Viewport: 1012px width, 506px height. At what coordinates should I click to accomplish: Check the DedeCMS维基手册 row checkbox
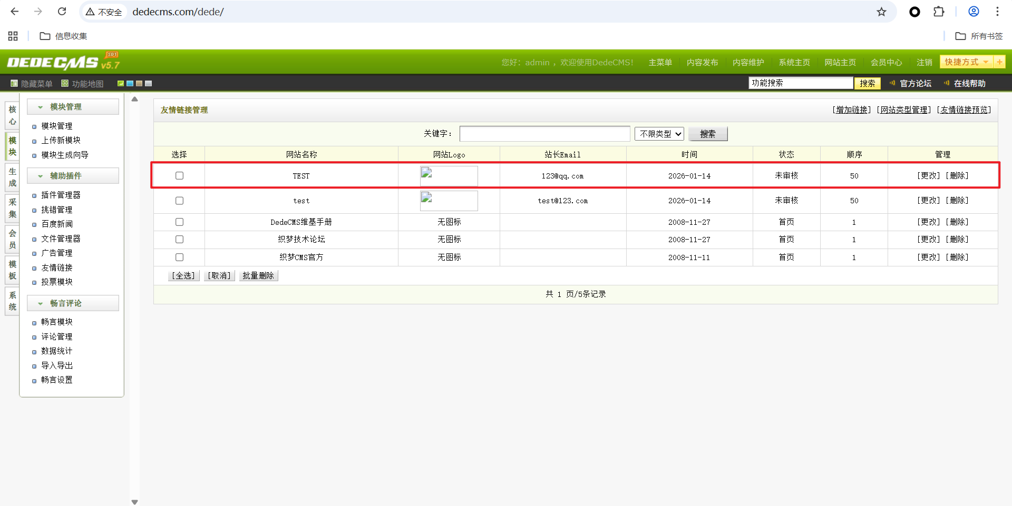(x=179, y=222)
